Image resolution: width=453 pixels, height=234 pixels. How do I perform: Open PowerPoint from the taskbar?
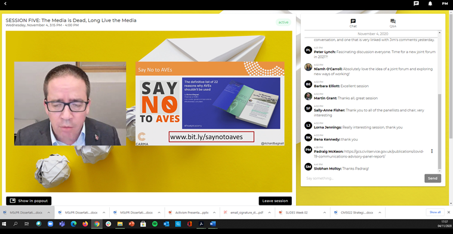(x=131, y=224)
